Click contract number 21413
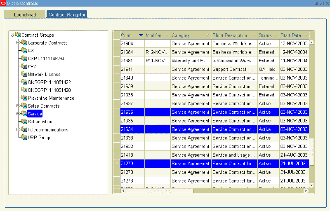The image size is (330, 211). [132, 155]
